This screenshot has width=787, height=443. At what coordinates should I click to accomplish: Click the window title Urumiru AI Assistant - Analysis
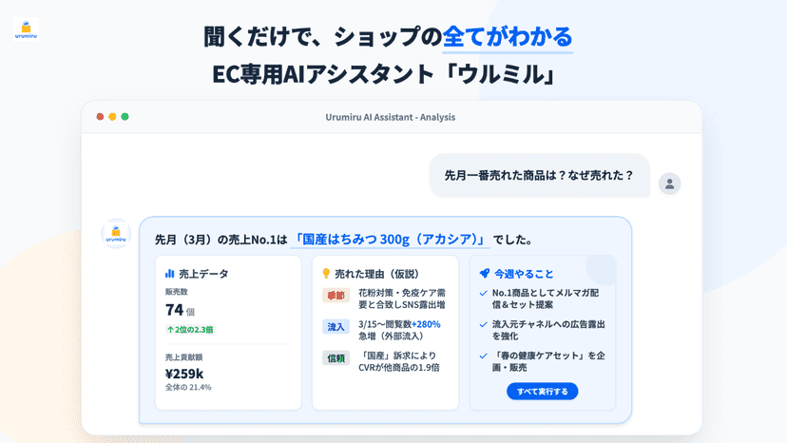pyautogui.click(x=391, y=117)
